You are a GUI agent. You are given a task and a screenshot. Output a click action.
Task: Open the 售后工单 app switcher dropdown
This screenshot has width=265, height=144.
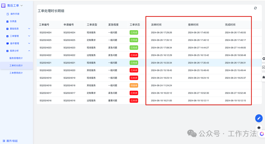pos(22,5)
